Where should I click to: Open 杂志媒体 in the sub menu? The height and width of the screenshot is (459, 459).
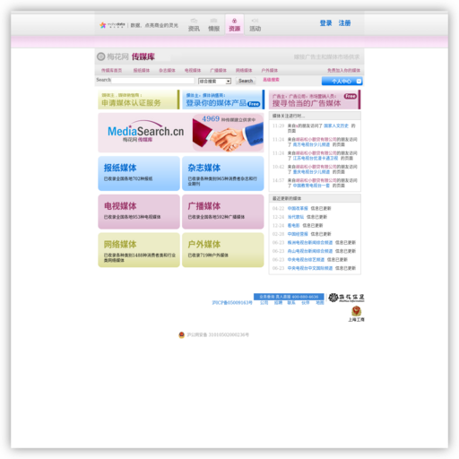[167, 71]
